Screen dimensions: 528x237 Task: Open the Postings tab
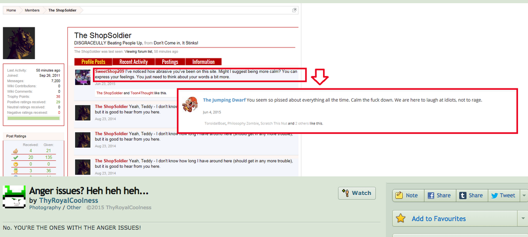click(x=170, y=62)
